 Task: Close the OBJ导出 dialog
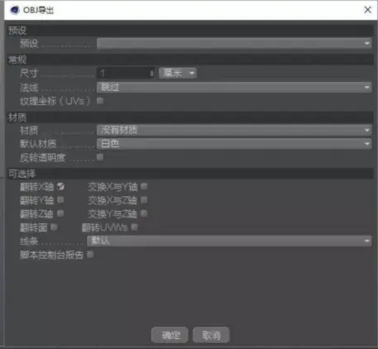click(367, 10)
